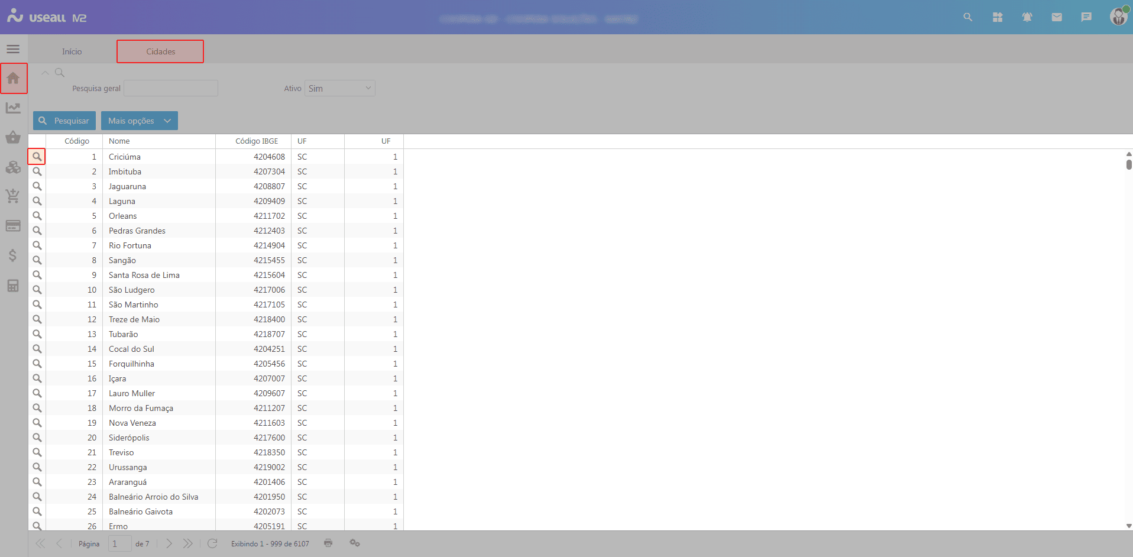Click the print icon in the footer
The image size is (1133, 557).
pos(328,543)
